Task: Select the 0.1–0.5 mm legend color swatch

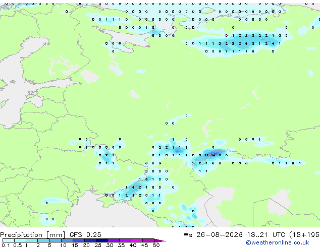Action: click(9, 240)
